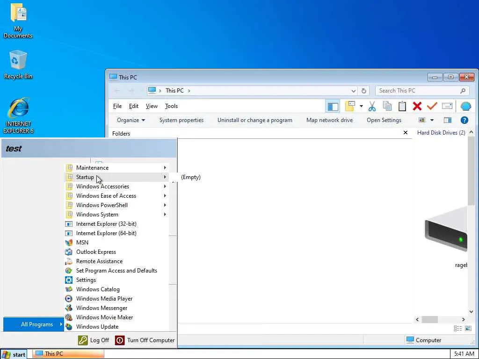Open the Help question mark icon
The image size is (479, 359).
pos(464,120)
